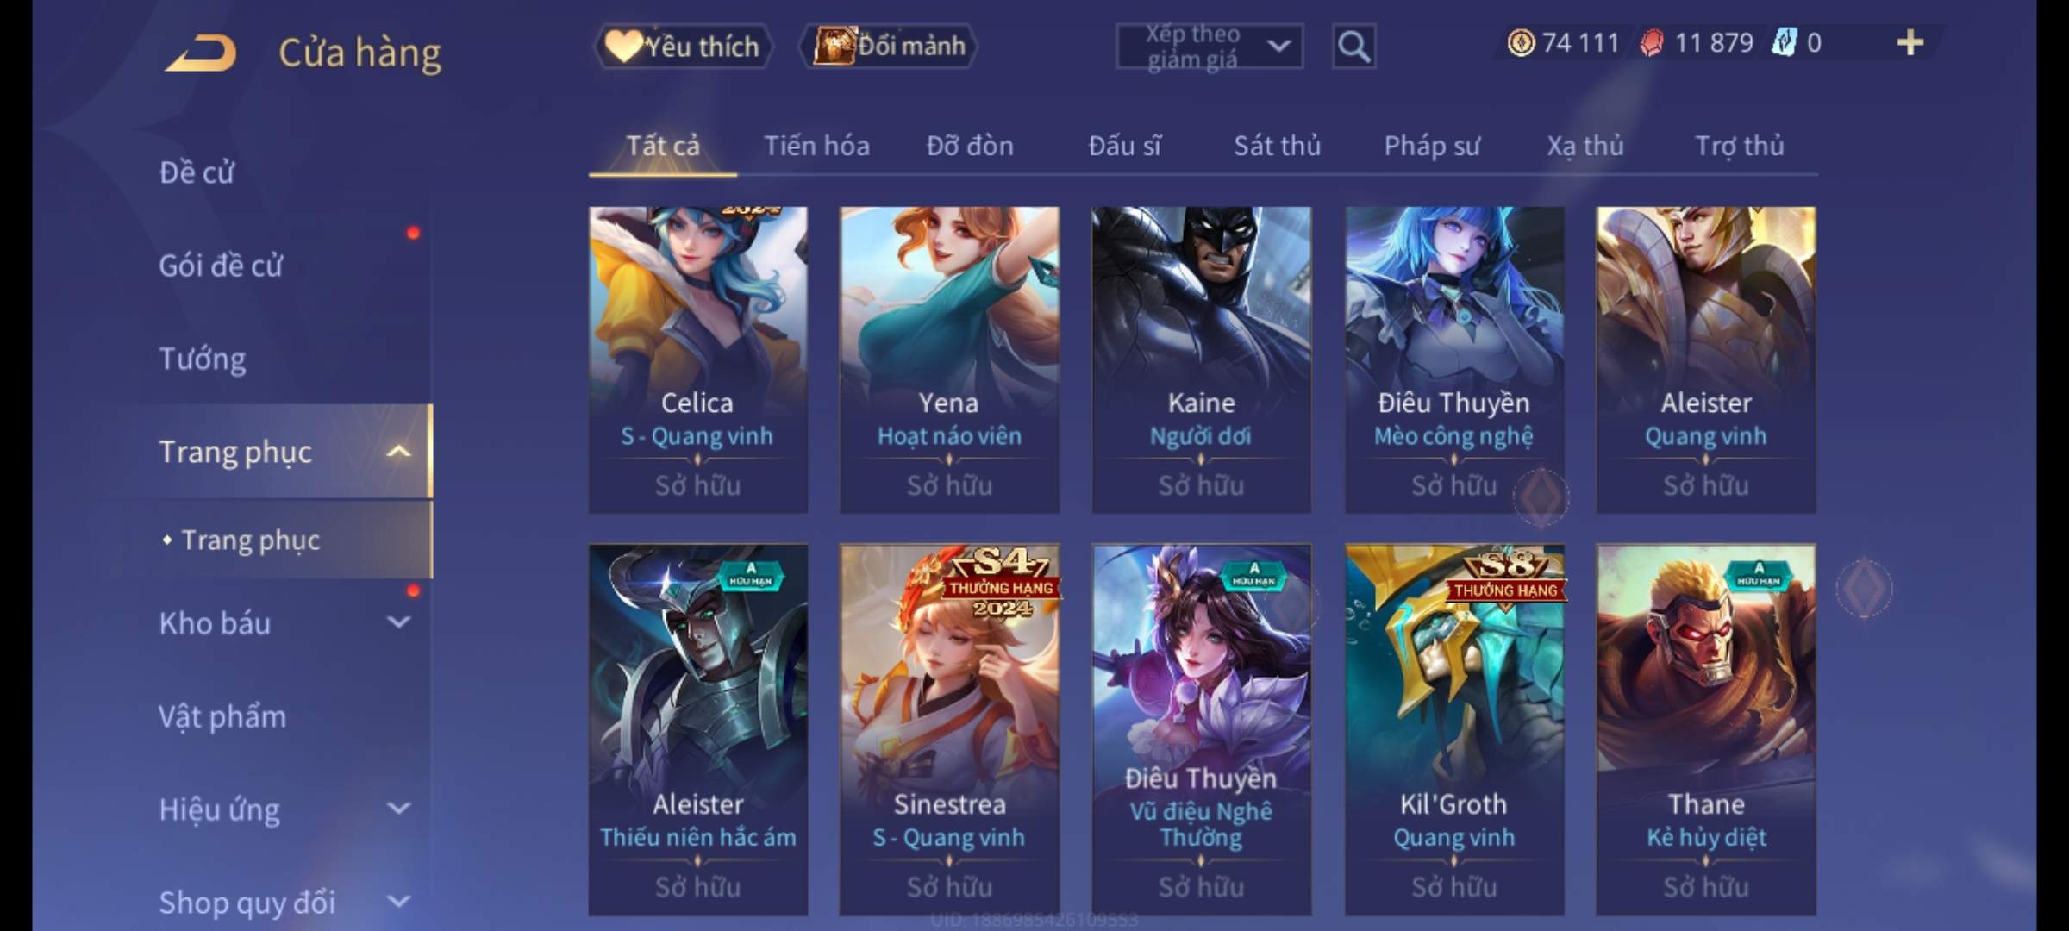Screen dimensions: 2069x931
Task: Select the Sinestrea S-Quang vinh skin card
Action: [949, 729]
